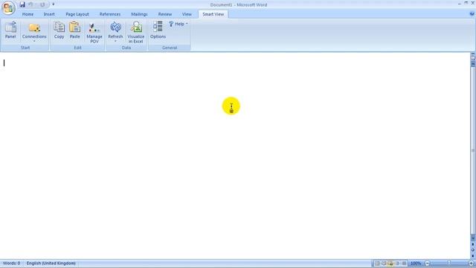476x268 pixels.
Task: Open the Connections menu
Action: tap(34, 31)
